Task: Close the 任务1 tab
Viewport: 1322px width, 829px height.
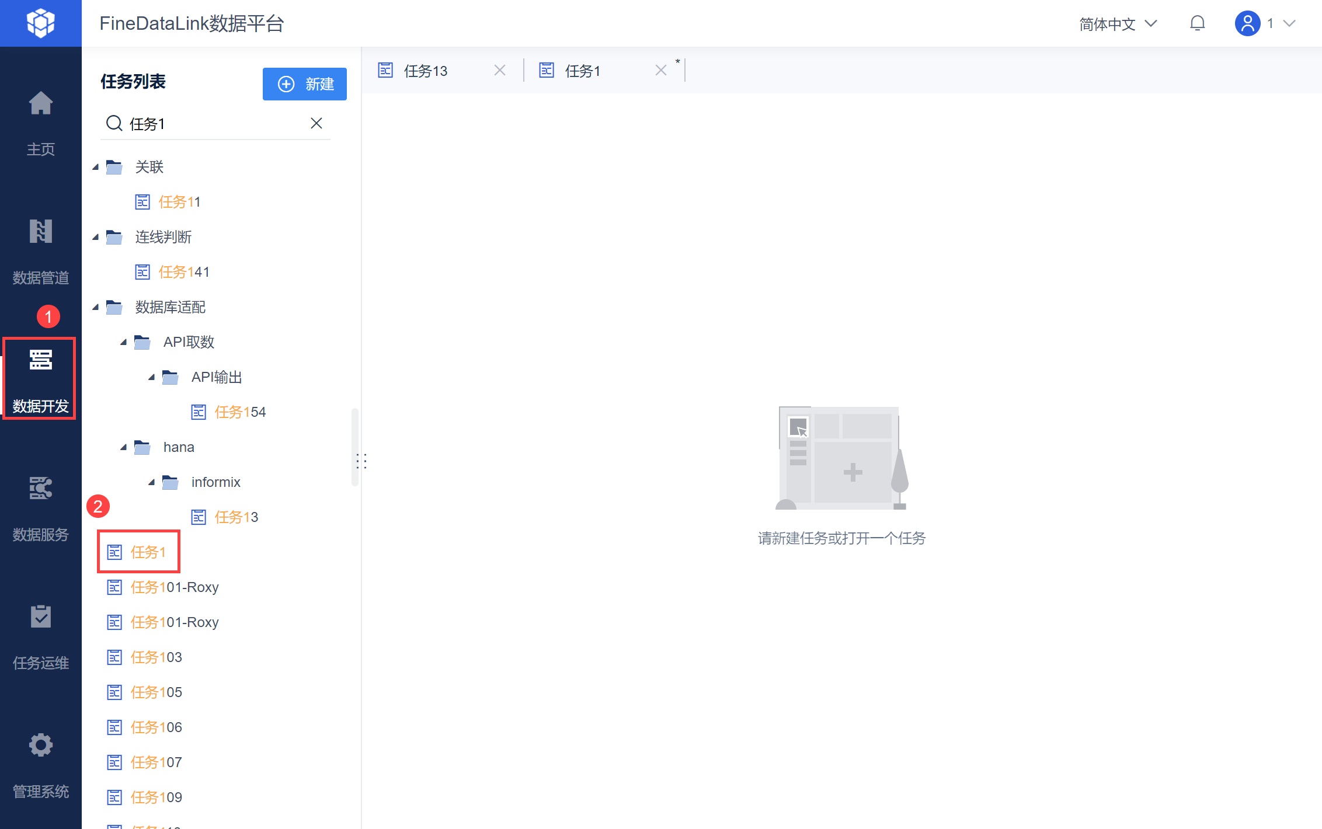Action: click(660, 71)
